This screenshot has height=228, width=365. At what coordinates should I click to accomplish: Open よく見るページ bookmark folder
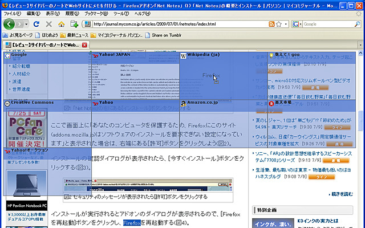tap(18, 35)
